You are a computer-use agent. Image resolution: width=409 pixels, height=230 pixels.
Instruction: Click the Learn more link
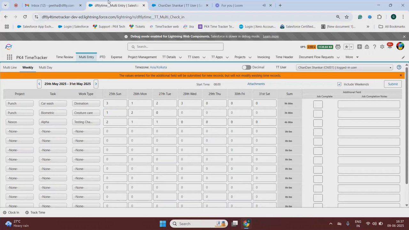click(x=271, y=36)
